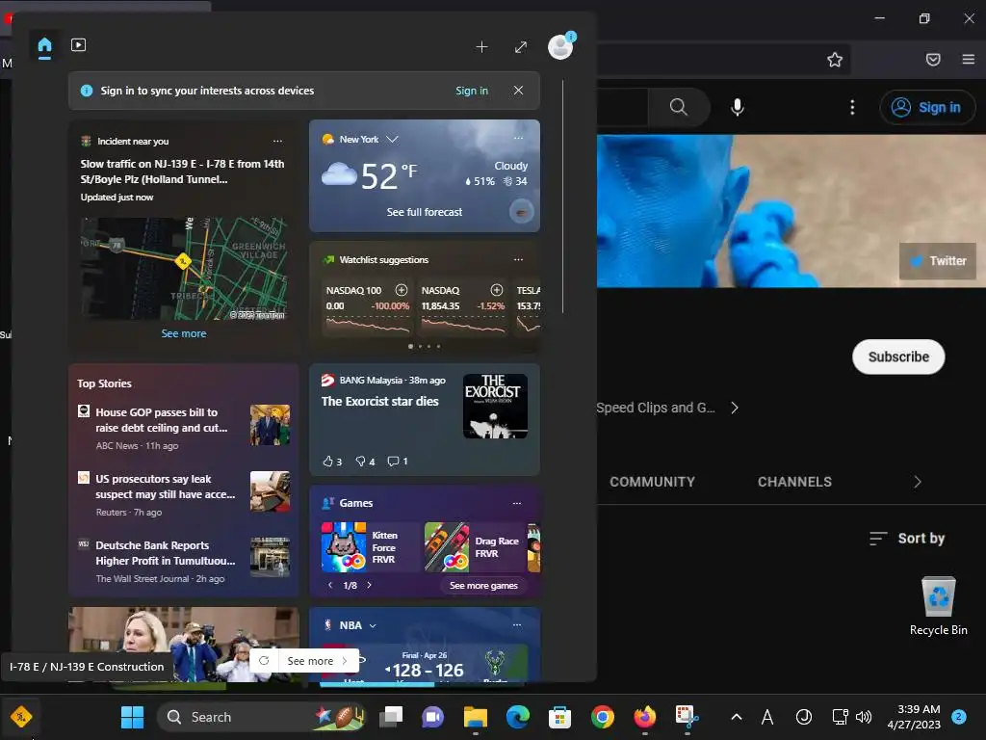986x740 pixels.
Task: Open Pocket save icon in browser
Action: [x=933, y=60]
